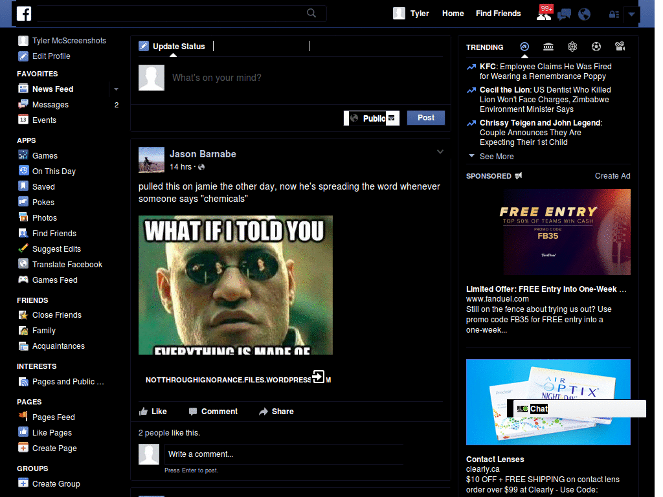Screen dimensions: 663x497
Task: Open the Air Optix contact lenses ad image
Action: (x=548, y=402)
